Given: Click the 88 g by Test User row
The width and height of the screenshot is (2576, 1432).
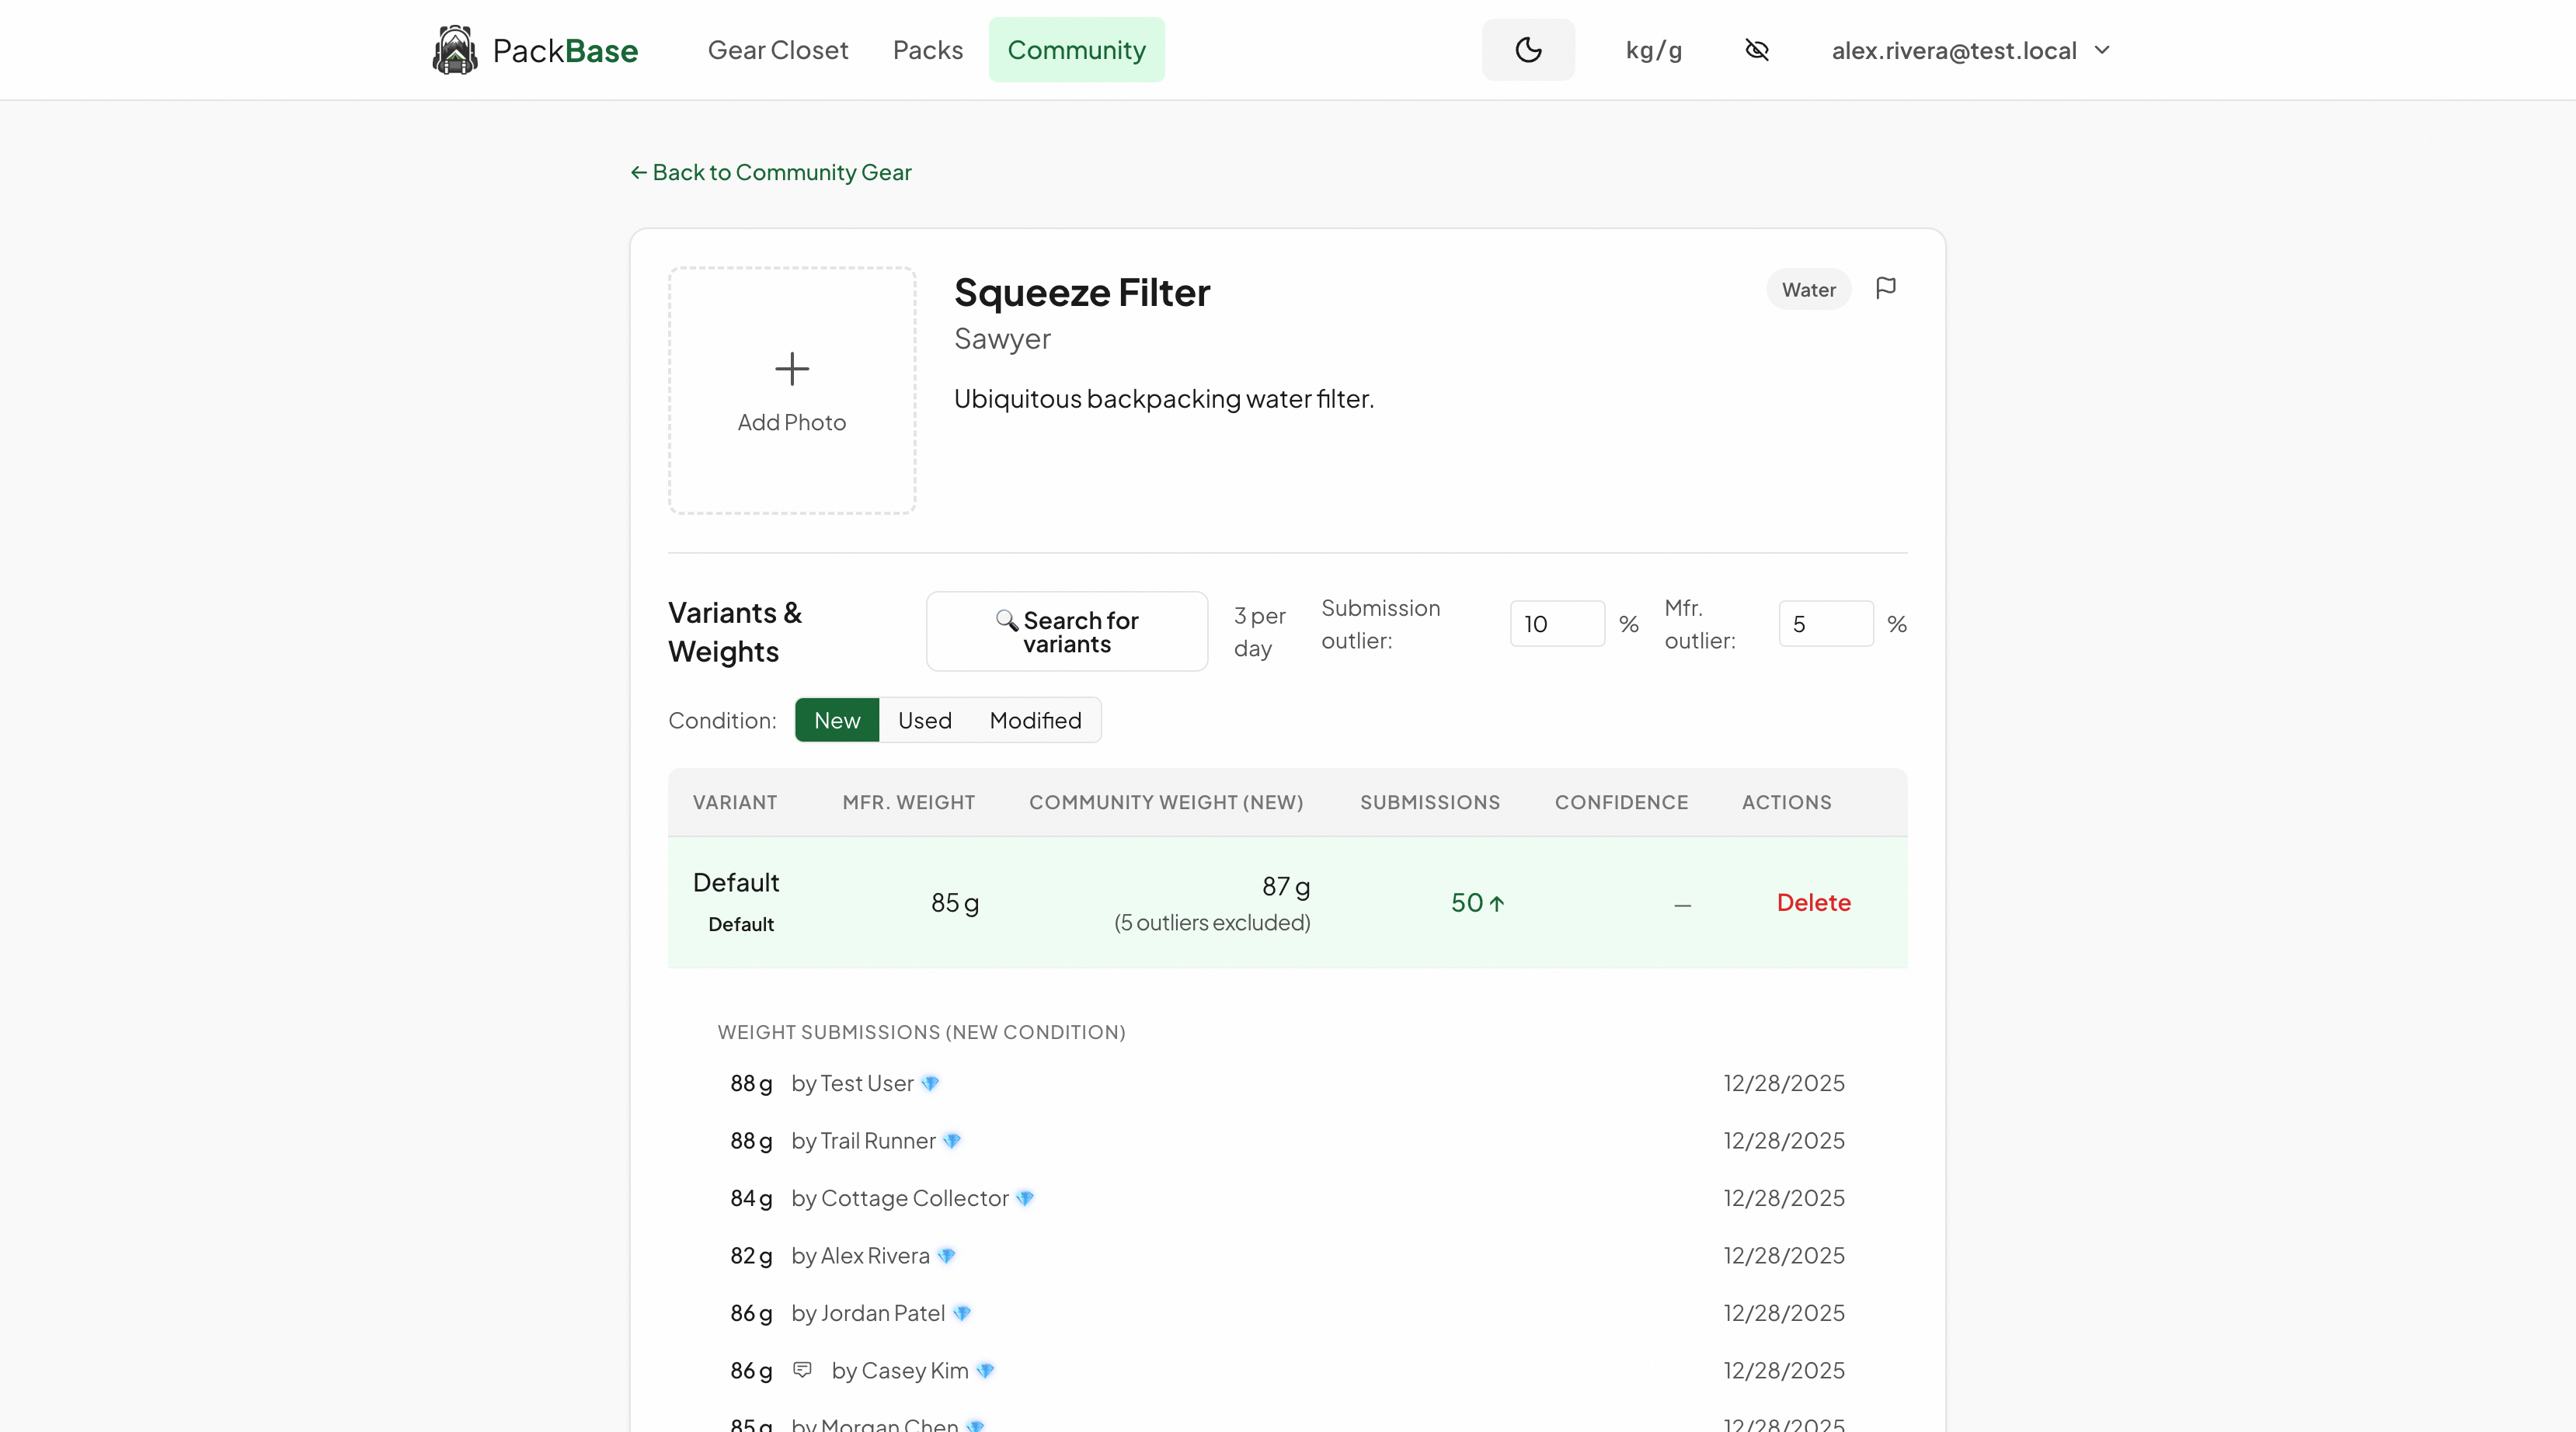Looking at the screenshot, I should point(1288,1083).
